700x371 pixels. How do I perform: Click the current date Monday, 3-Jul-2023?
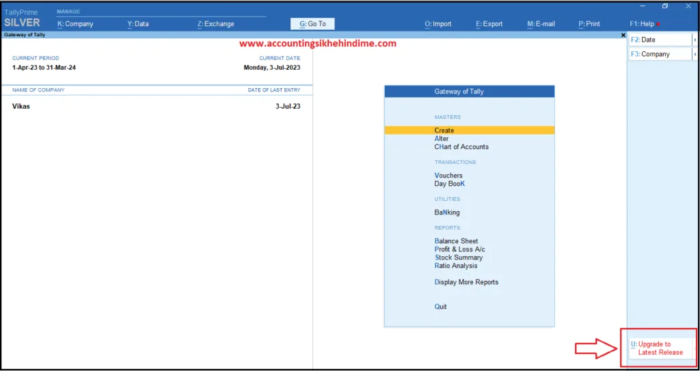272,68
